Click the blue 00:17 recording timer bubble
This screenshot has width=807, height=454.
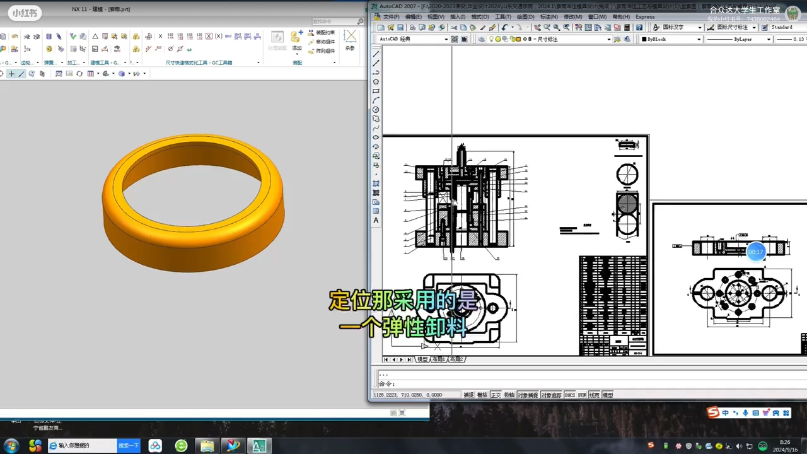click(756, 252)
